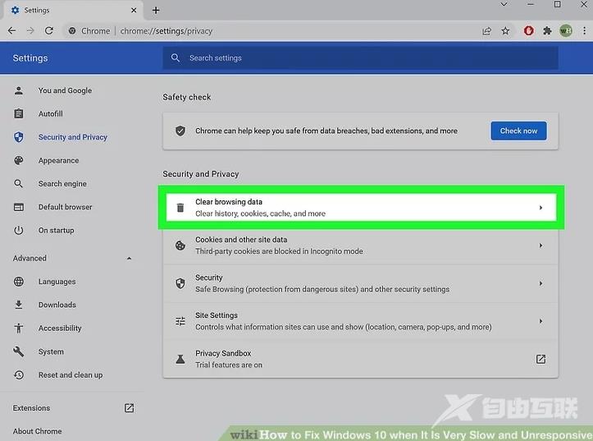Open the red extension icon in the toolbar
593x441 pixels.
529,31
